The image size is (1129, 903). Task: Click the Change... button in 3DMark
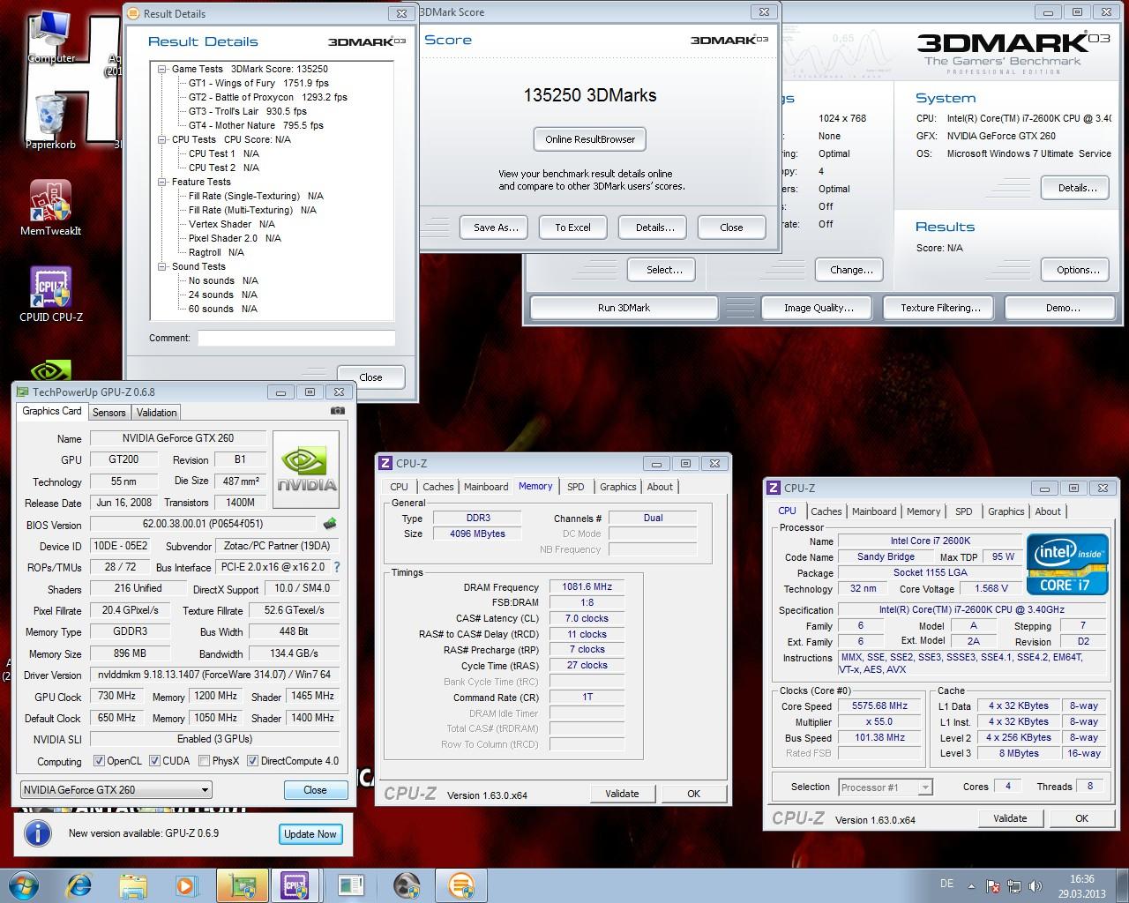[x=851, y=270]
